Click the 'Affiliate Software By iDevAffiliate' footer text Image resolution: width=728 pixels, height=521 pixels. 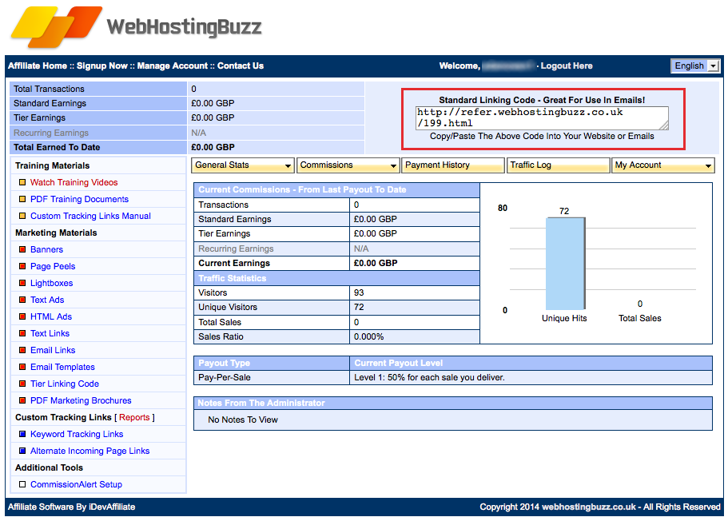71,507
